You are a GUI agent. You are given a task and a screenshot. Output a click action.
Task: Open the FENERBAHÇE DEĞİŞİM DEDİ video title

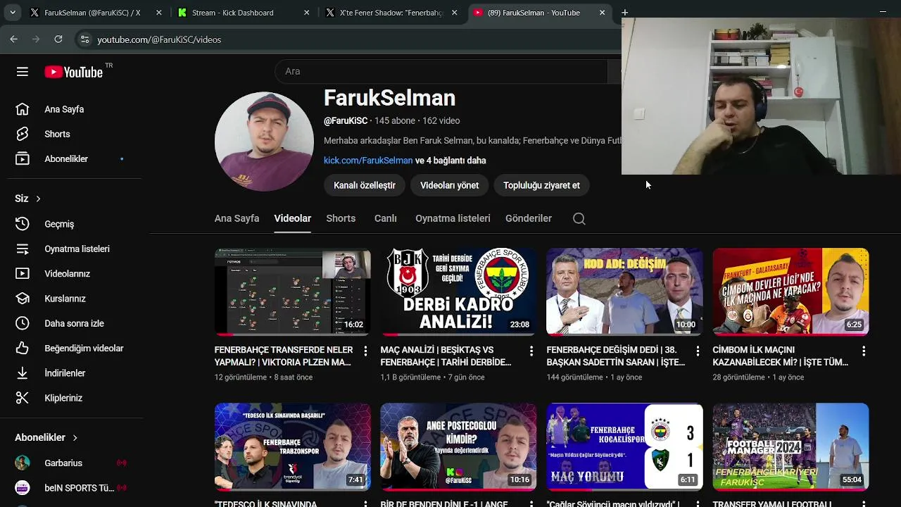pyautogui.click(x=616, y=356)
